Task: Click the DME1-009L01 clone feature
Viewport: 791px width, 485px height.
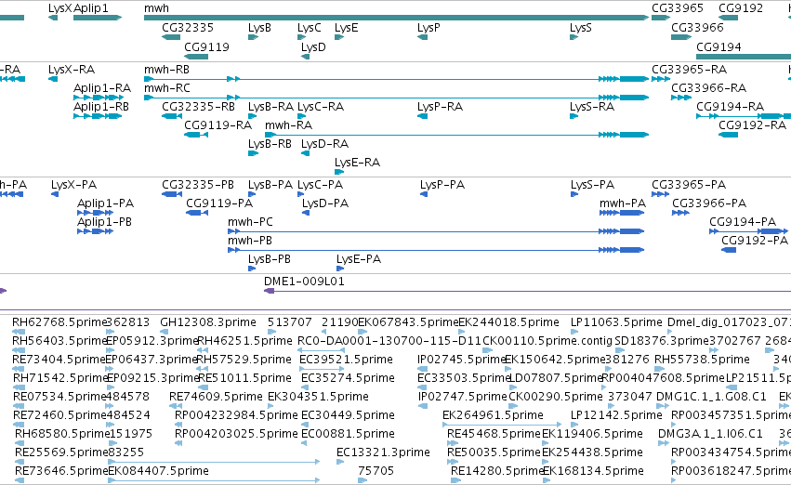Action: 528,291
